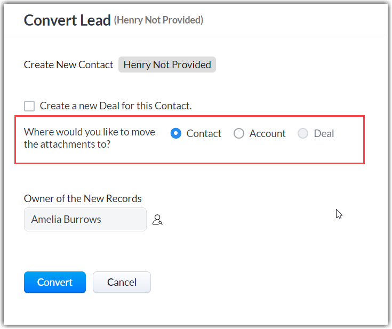
Task: Click the Henry Not Provided grey contact chip
Action: coord(167,65)
